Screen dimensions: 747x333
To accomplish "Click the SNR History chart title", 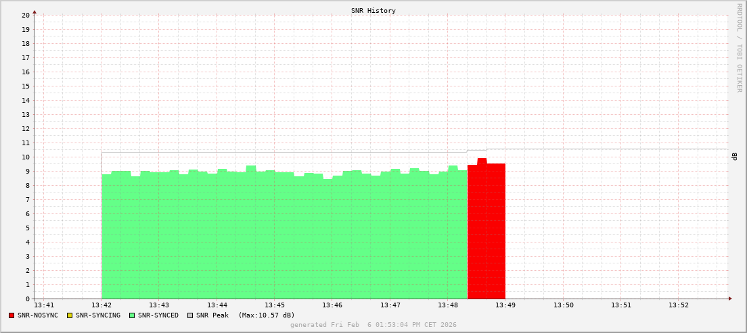I will point(373,11).
